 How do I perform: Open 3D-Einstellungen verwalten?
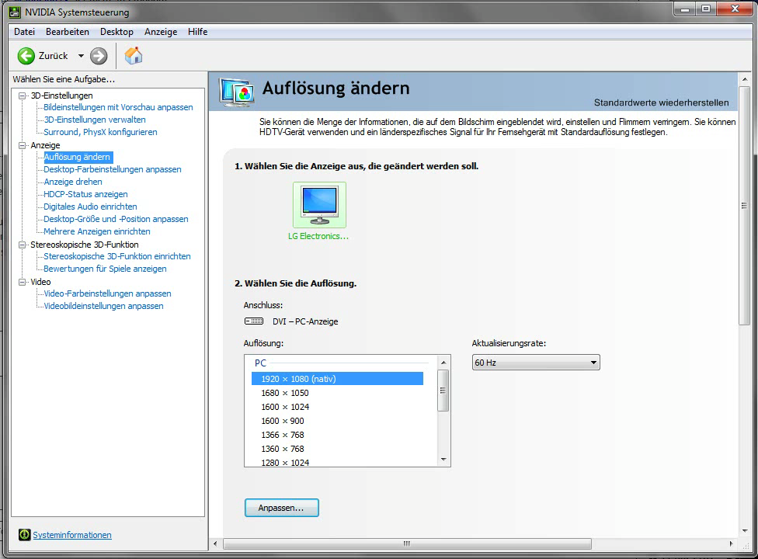(x=94, y=120)
